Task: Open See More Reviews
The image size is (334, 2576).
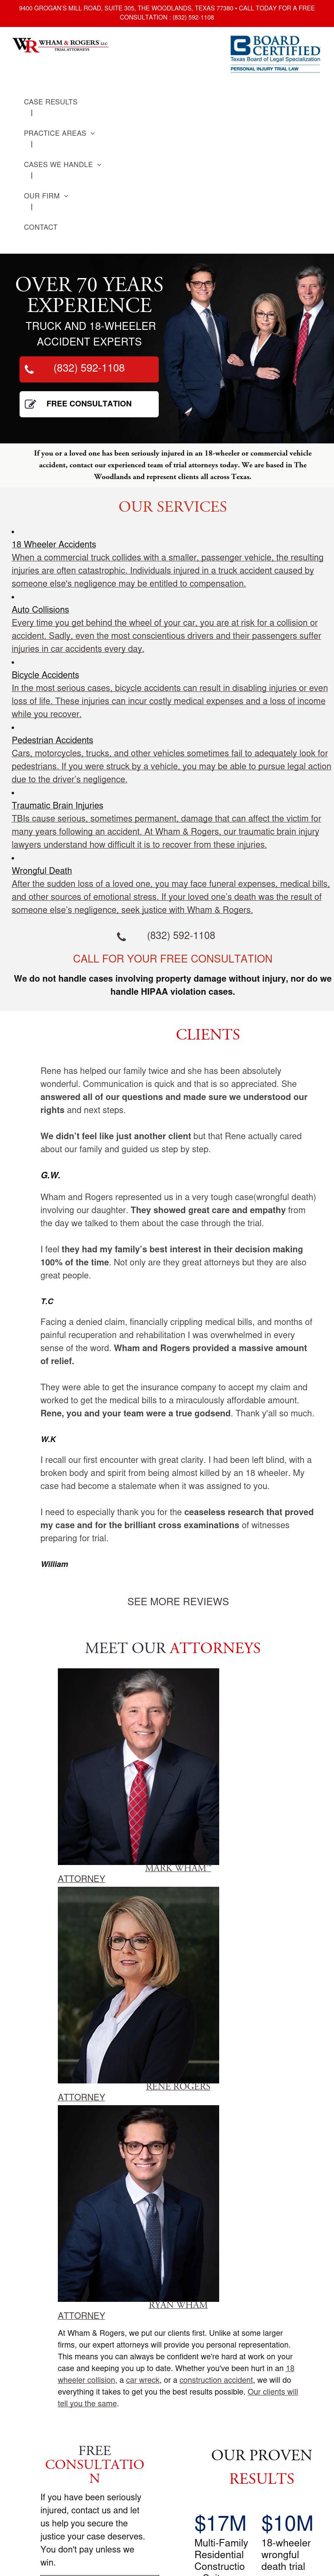Action: pyautogui.click(x=178, y=1601)
